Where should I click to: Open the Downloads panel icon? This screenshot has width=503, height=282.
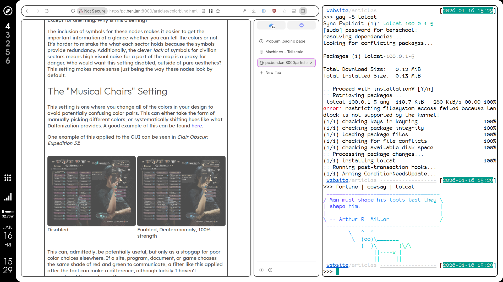click(x=254, y=11)
